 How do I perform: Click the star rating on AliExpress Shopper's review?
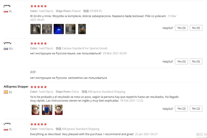point(39,87)
